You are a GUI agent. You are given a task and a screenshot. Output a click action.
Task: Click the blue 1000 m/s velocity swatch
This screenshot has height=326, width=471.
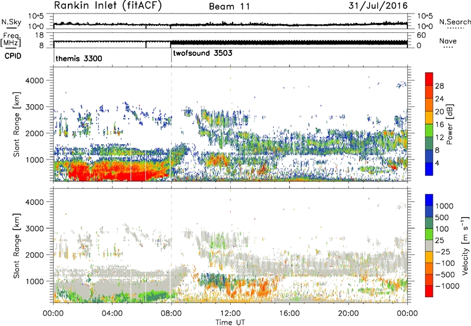[x=429, y=200]
